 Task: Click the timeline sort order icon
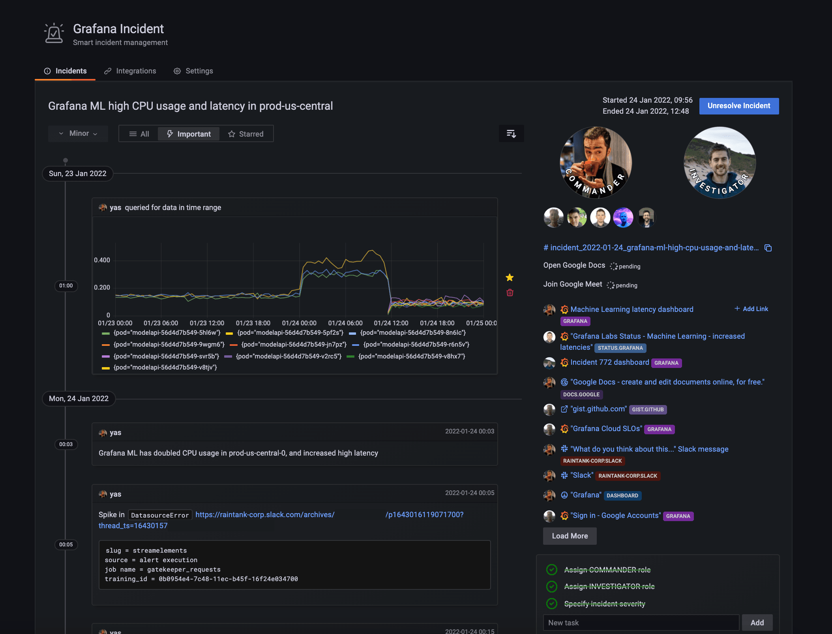pyautogui.click(x=511, y=134)
